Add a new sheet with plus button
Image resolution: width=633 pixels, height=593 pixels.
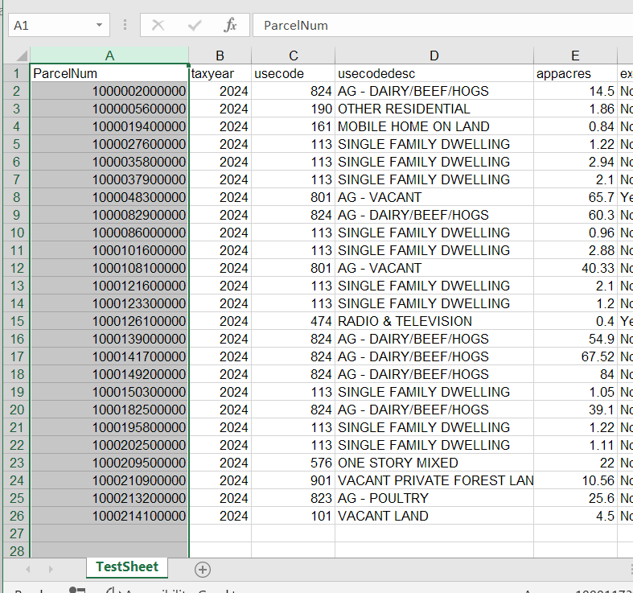point(202,570)
